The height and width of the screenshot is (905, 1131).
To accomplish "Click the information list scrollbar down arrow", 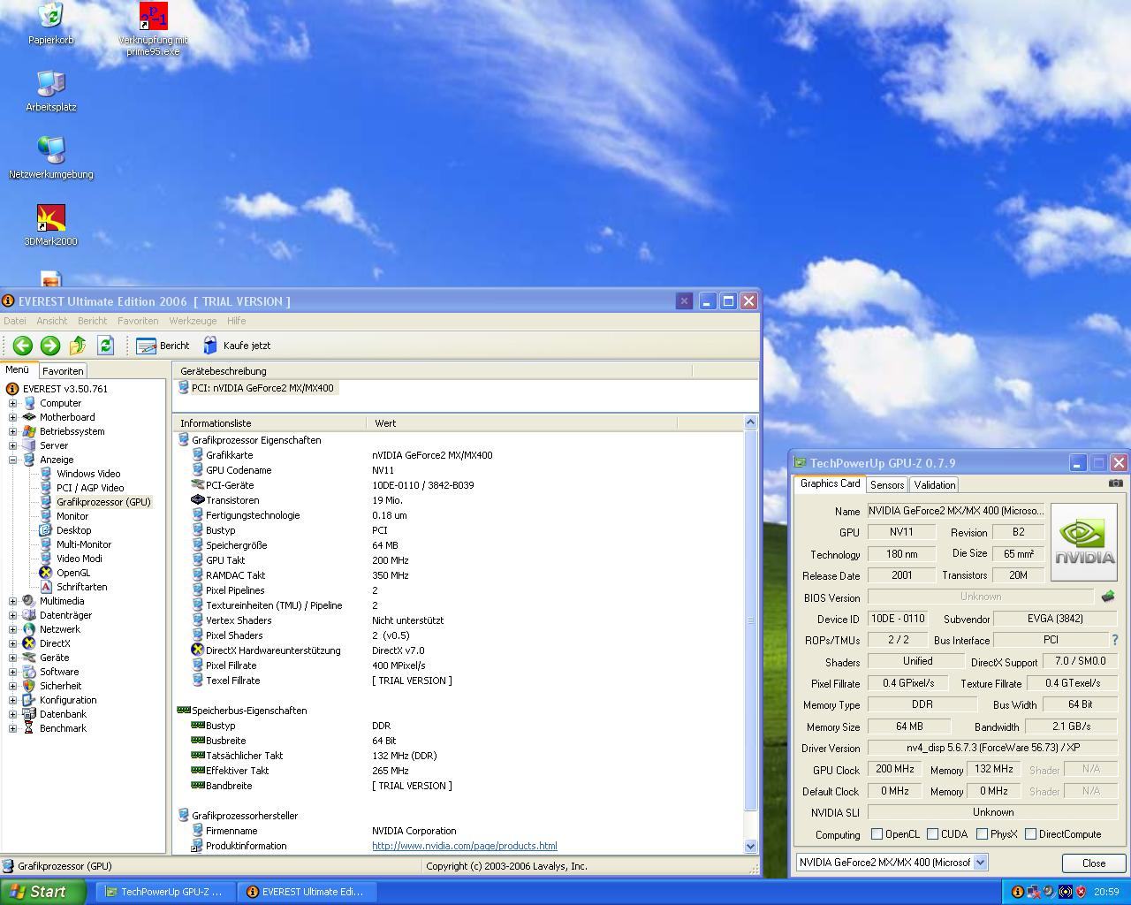I will [751, 846].
